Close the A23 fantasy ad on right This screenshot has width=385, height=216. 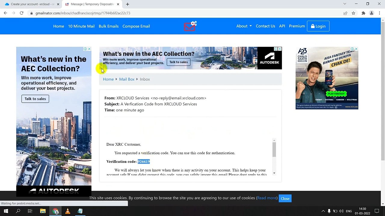coord(356,49)
